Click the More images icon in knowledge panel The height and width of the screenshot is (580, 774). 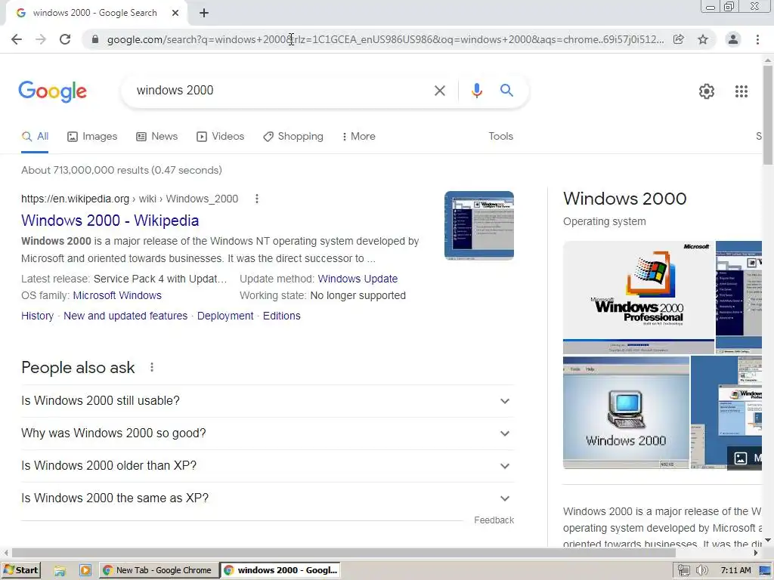click(741, 458)
